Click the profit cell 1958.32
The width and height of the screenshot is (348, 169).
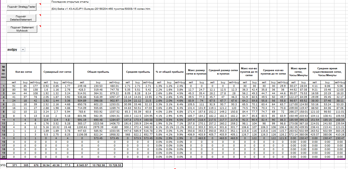pos(114,135)
